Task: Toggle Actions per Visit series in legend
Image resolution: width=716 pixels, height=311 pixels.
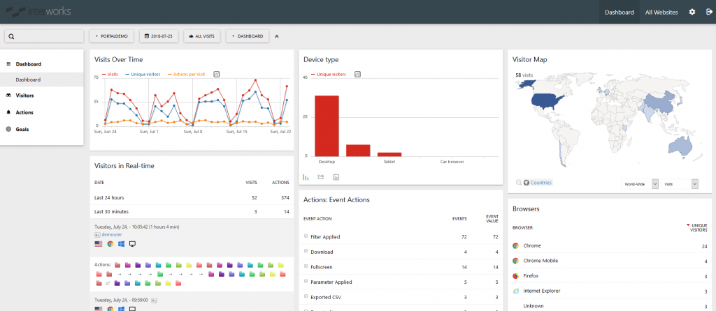Action: pyautogui.click(x=187, y=74)
